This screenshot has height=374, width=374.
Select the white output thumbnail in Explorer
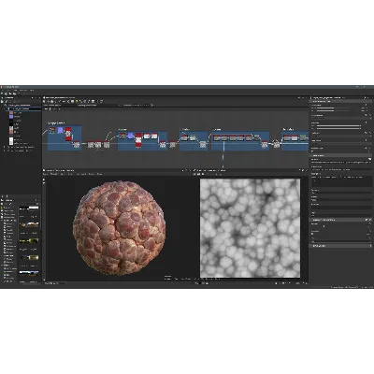[11, 141]
